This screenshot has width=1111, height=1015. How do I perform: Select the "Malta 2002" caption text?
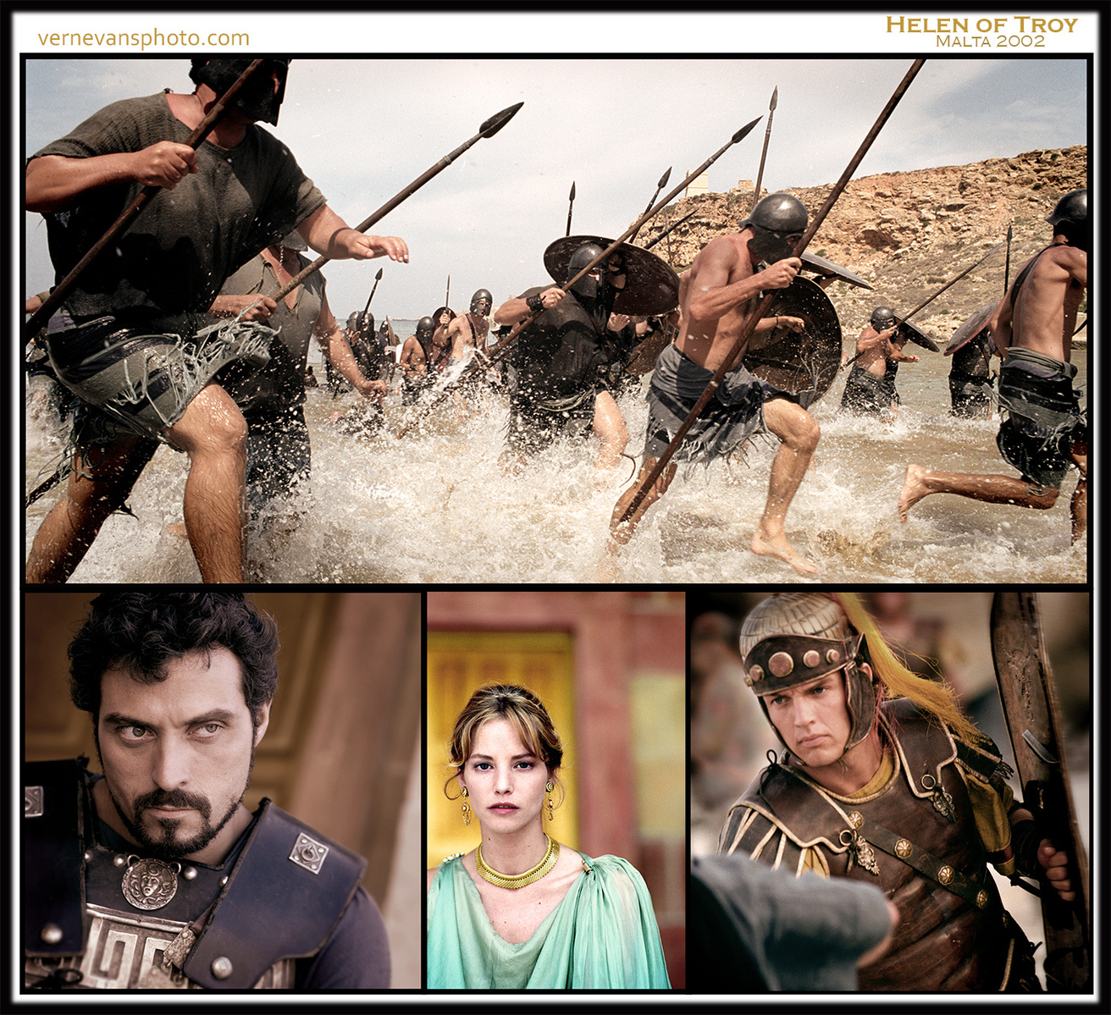pos(990,41)
